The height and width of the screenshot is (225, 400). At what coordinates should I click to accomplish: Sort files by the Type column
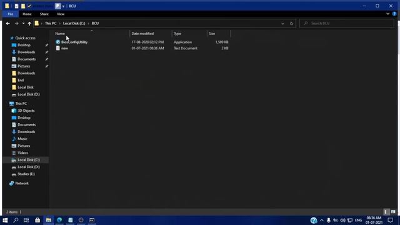177,33
